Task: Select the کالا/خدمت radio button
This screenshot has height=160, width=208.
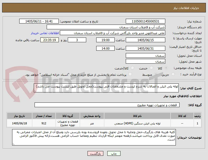Action: [x=132, y=68]
